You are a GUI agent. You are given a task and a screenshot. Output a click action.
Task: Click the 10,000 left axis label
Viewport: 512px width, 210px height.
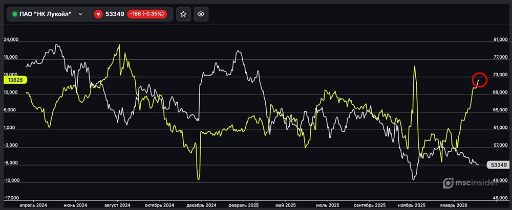click(x=11, y=92)
